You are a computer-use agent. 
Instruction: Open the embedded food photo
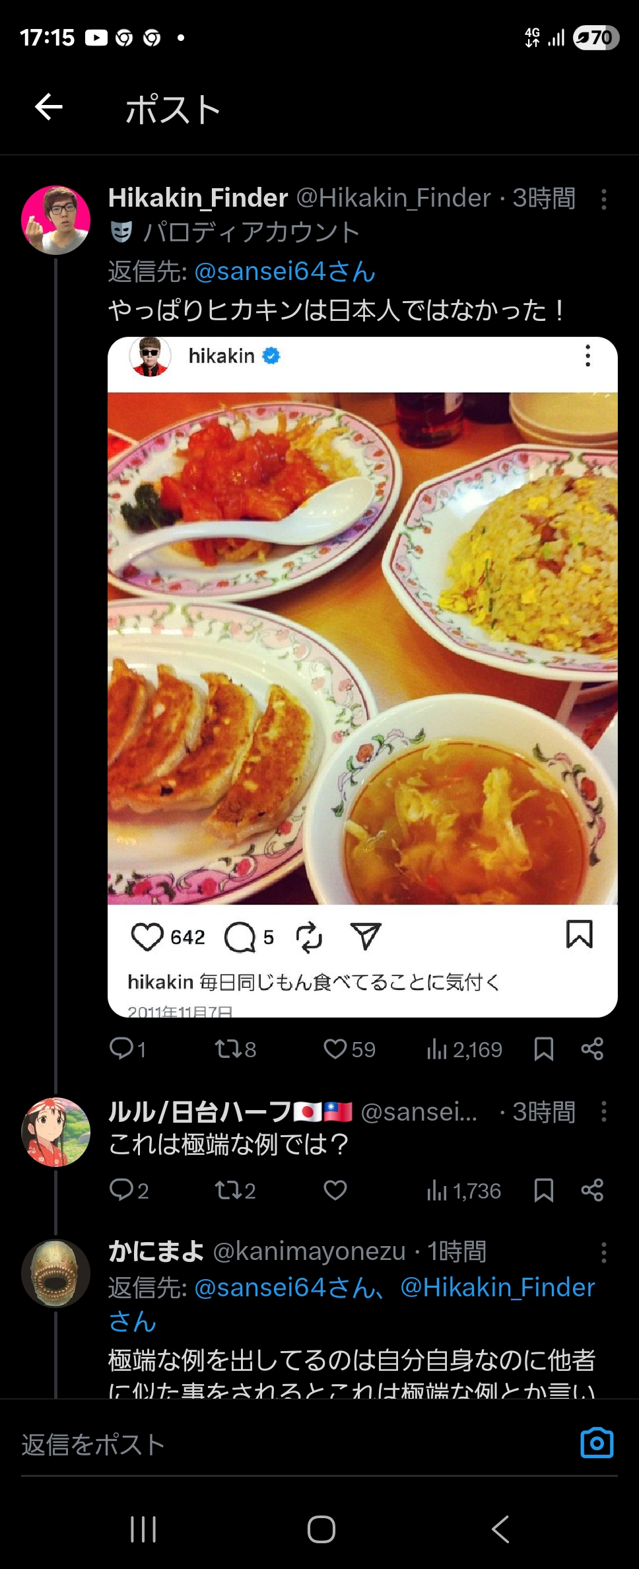[x=362, y=648]
